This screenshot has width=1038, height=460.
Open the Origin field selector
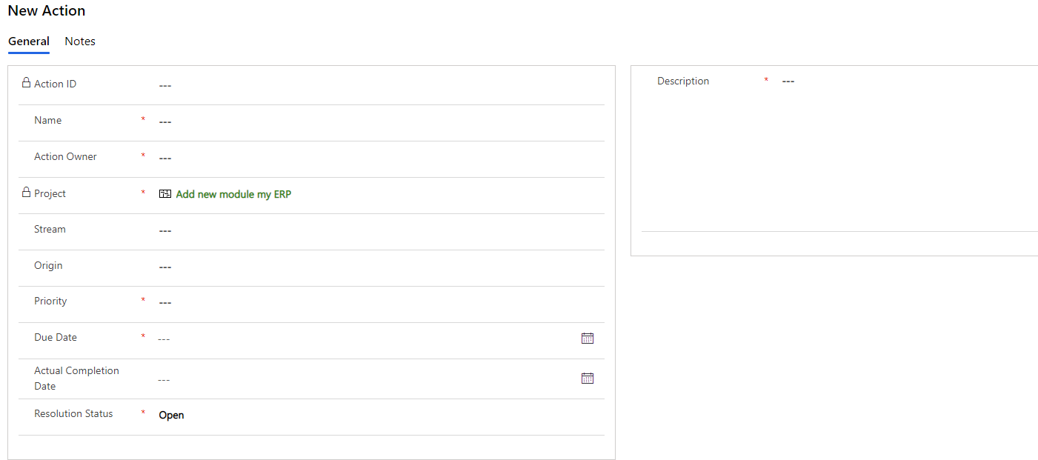[x=164, y=266]
